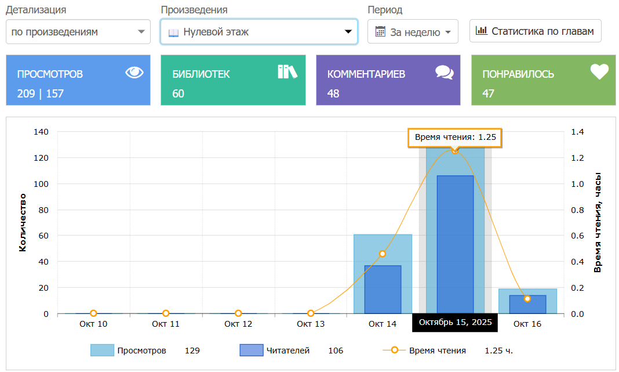Click the dark blue readers bar for Окт 14
Image resolution: width=619 pixels, height=372 pixels.
click(x=383, y=290)
